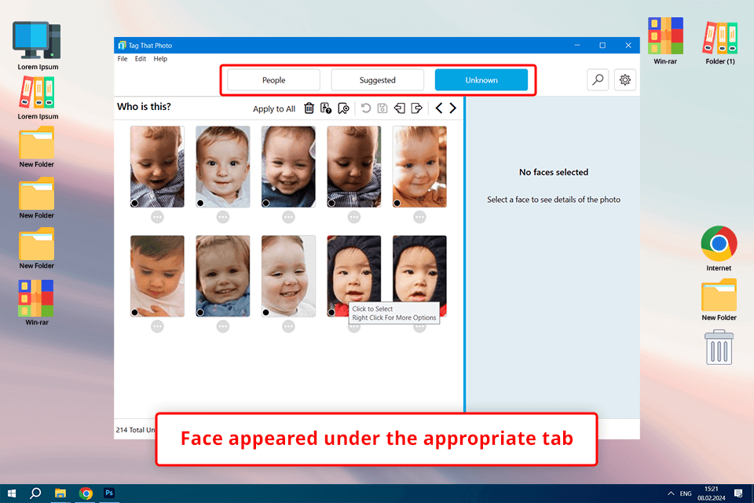Click the import arrow-into-page icon
754x503 pixels.
coord(400,108)
